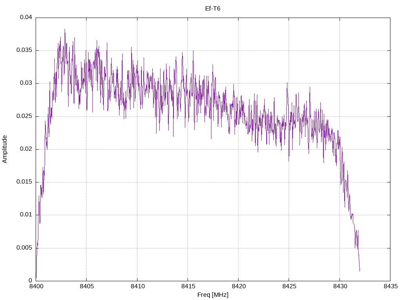Viewport: 401px width, 300px height.
Task: Click the 8435 x-axis tick label
Action: tap(390, 286)
